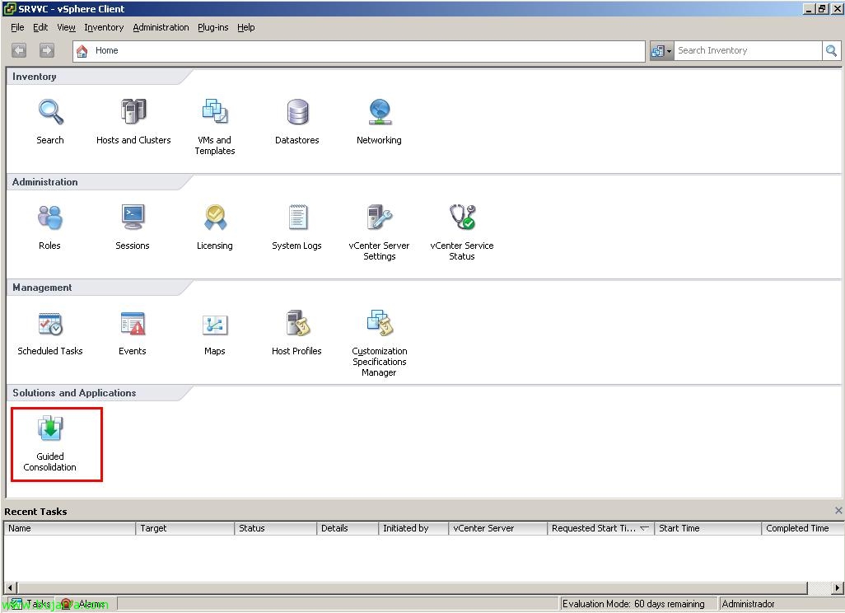Sort by Requested Start Time column
The image size is (845, 613).
tap(601, 528)
